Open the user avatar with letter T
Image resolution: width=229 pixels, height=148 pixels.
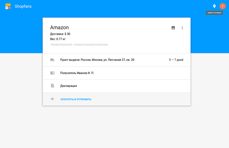[x=223, y=6]
